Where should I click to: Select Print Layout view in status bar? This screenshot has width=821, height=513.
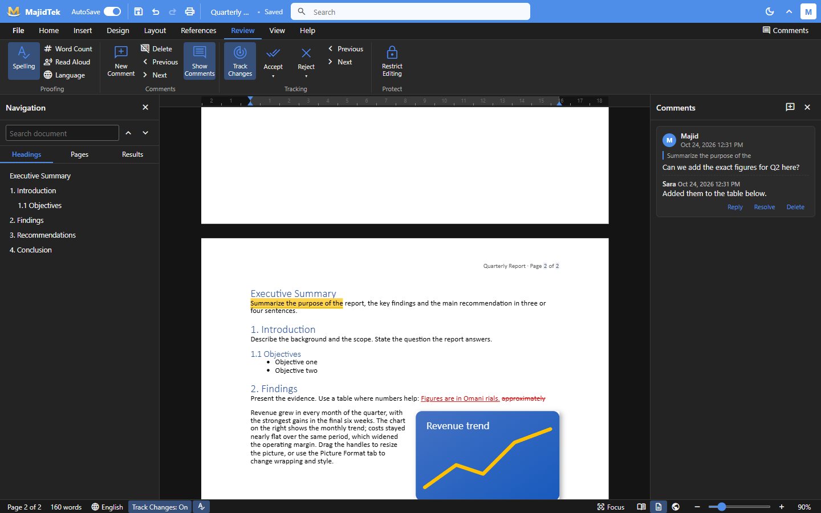(659, 507)
